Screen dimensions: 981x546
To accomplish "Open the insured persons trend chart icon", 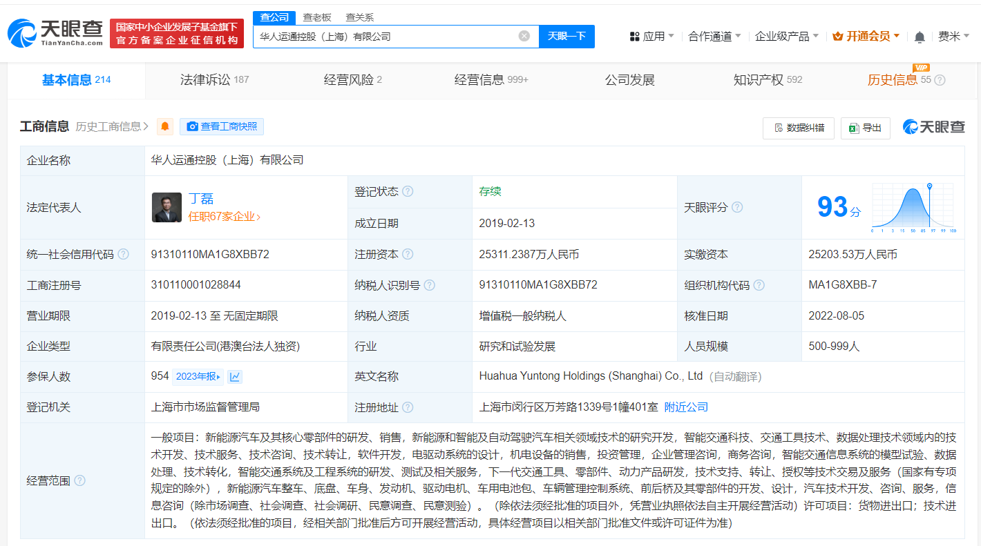I will (x=235, y=376).
